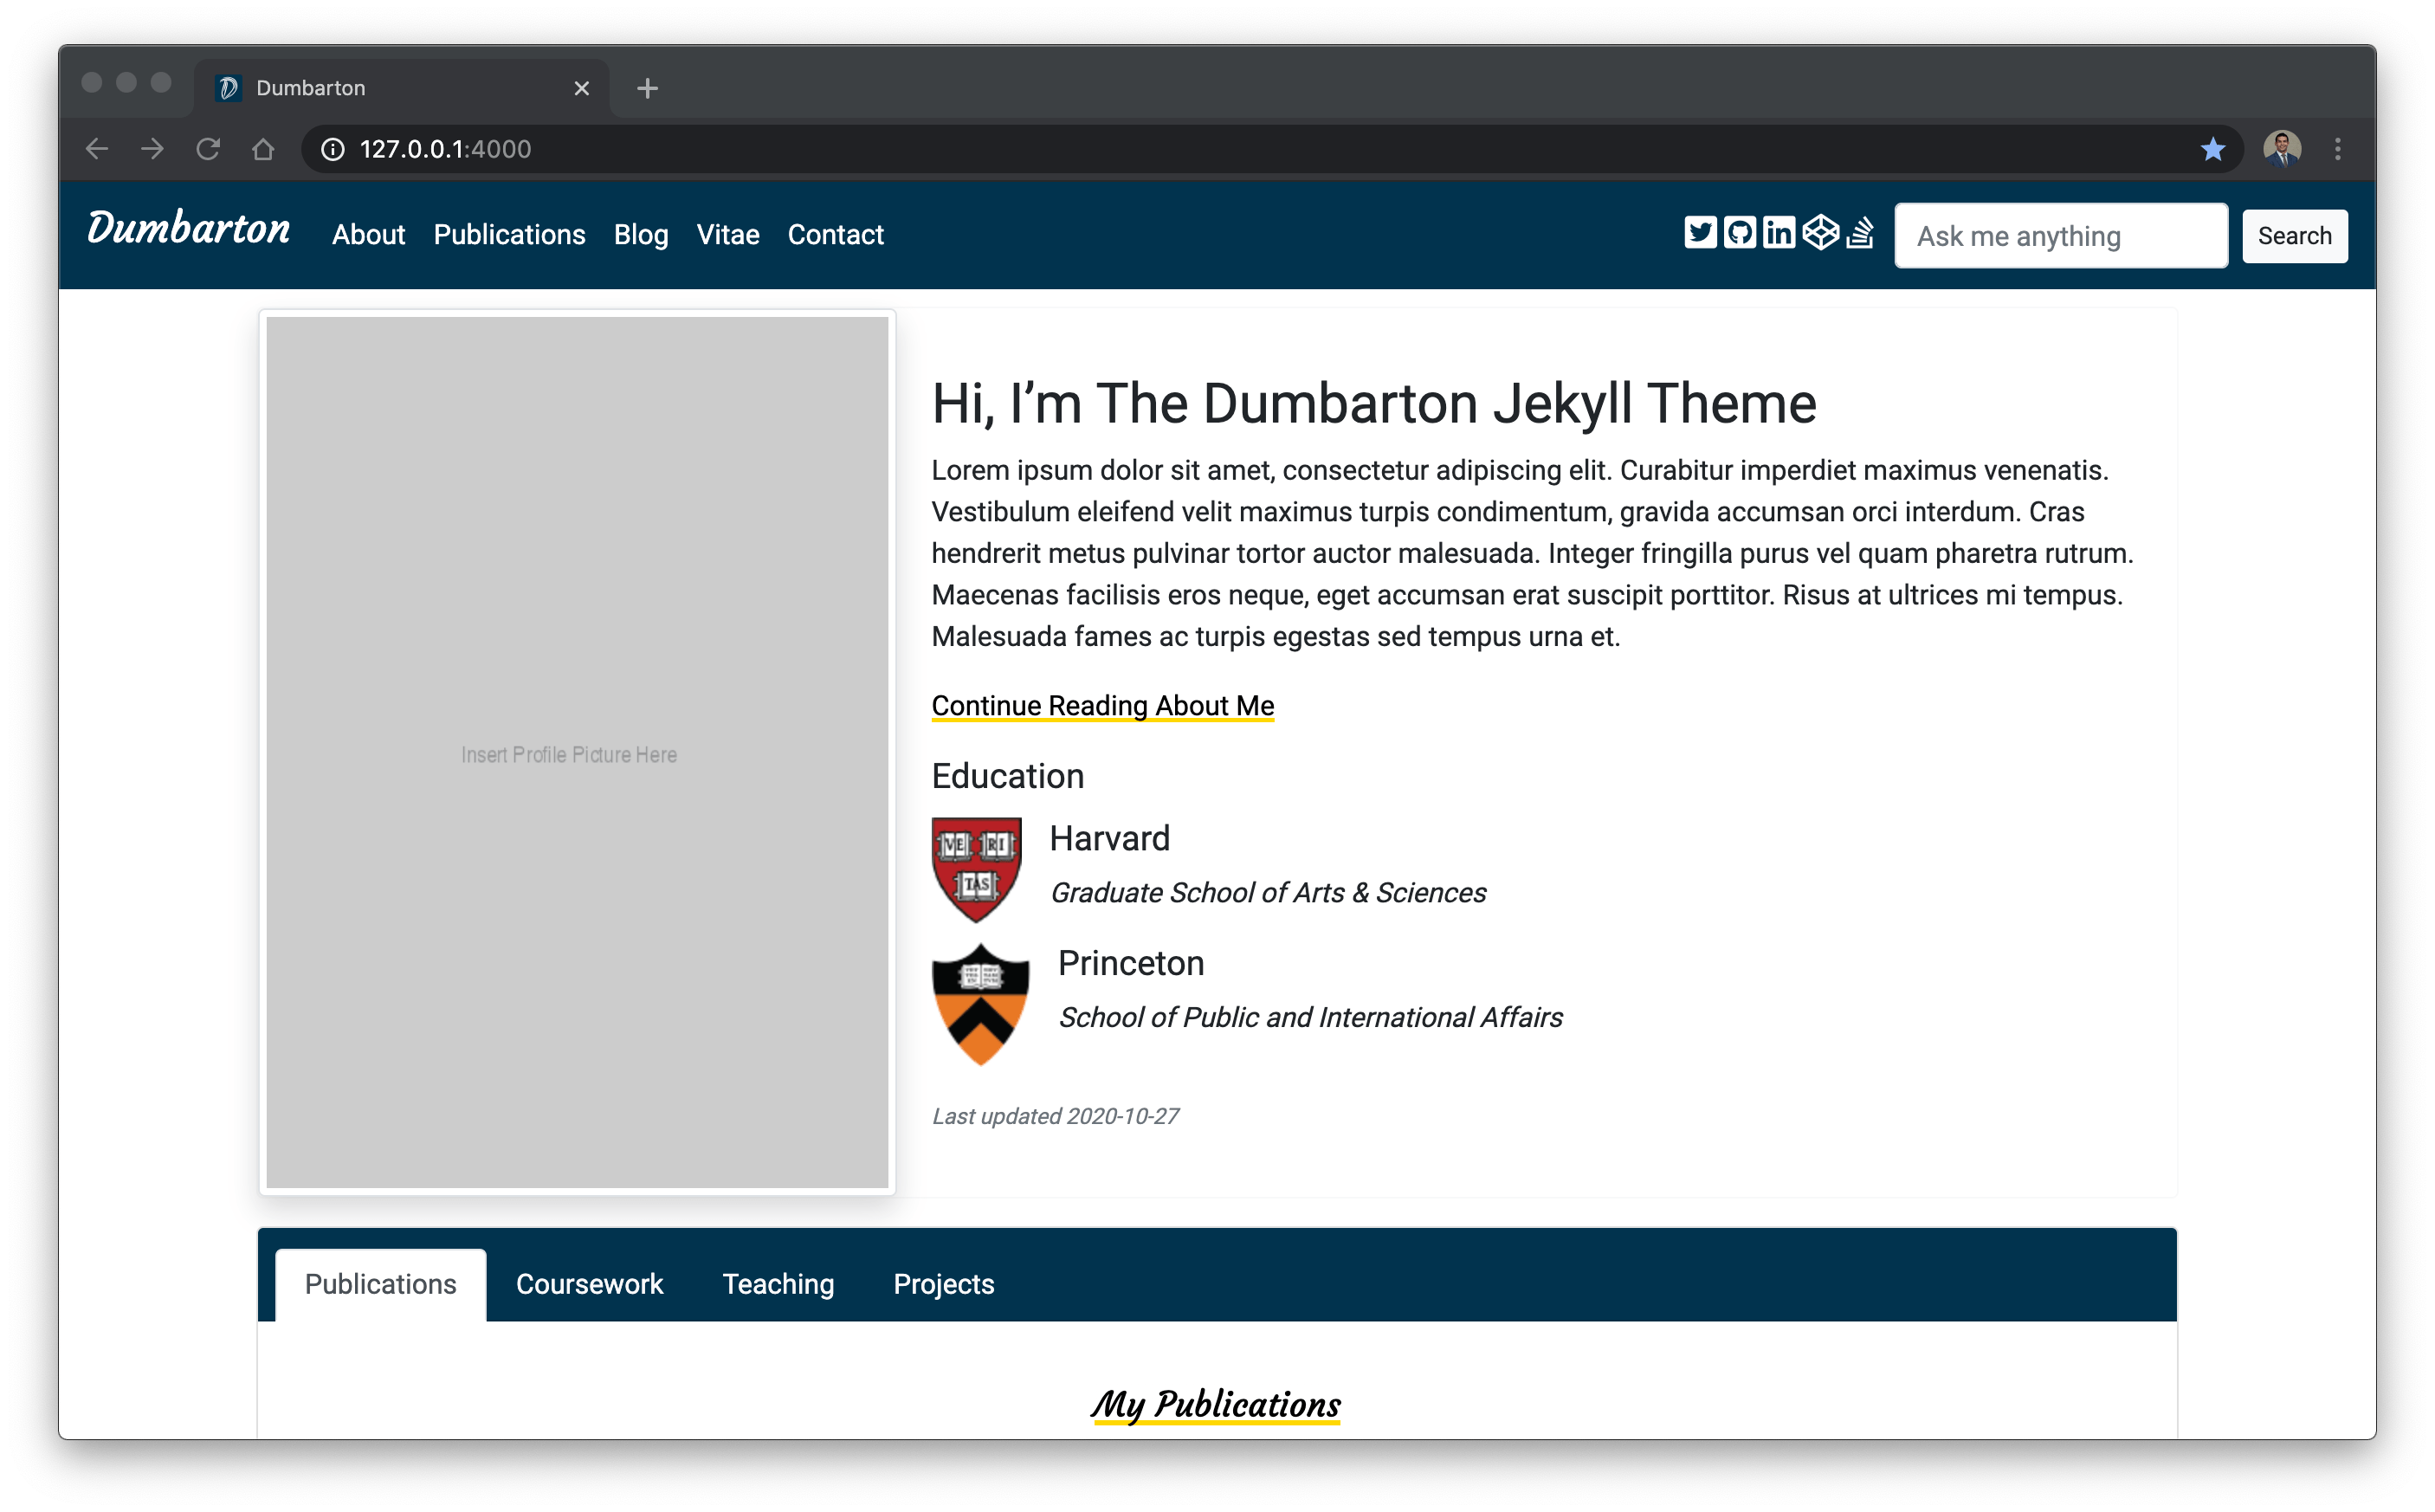Image resolution: width=2435 pixels, height=1512 pixels.
Task: Click the browser home icon
Action: (x=263, y=149)
